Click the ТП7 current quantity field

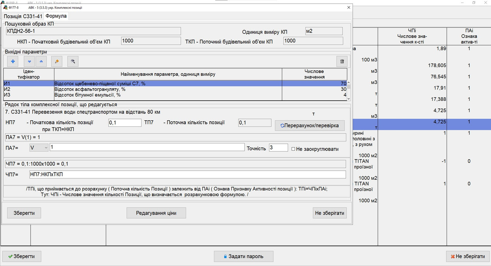click(x=255, y=123)
